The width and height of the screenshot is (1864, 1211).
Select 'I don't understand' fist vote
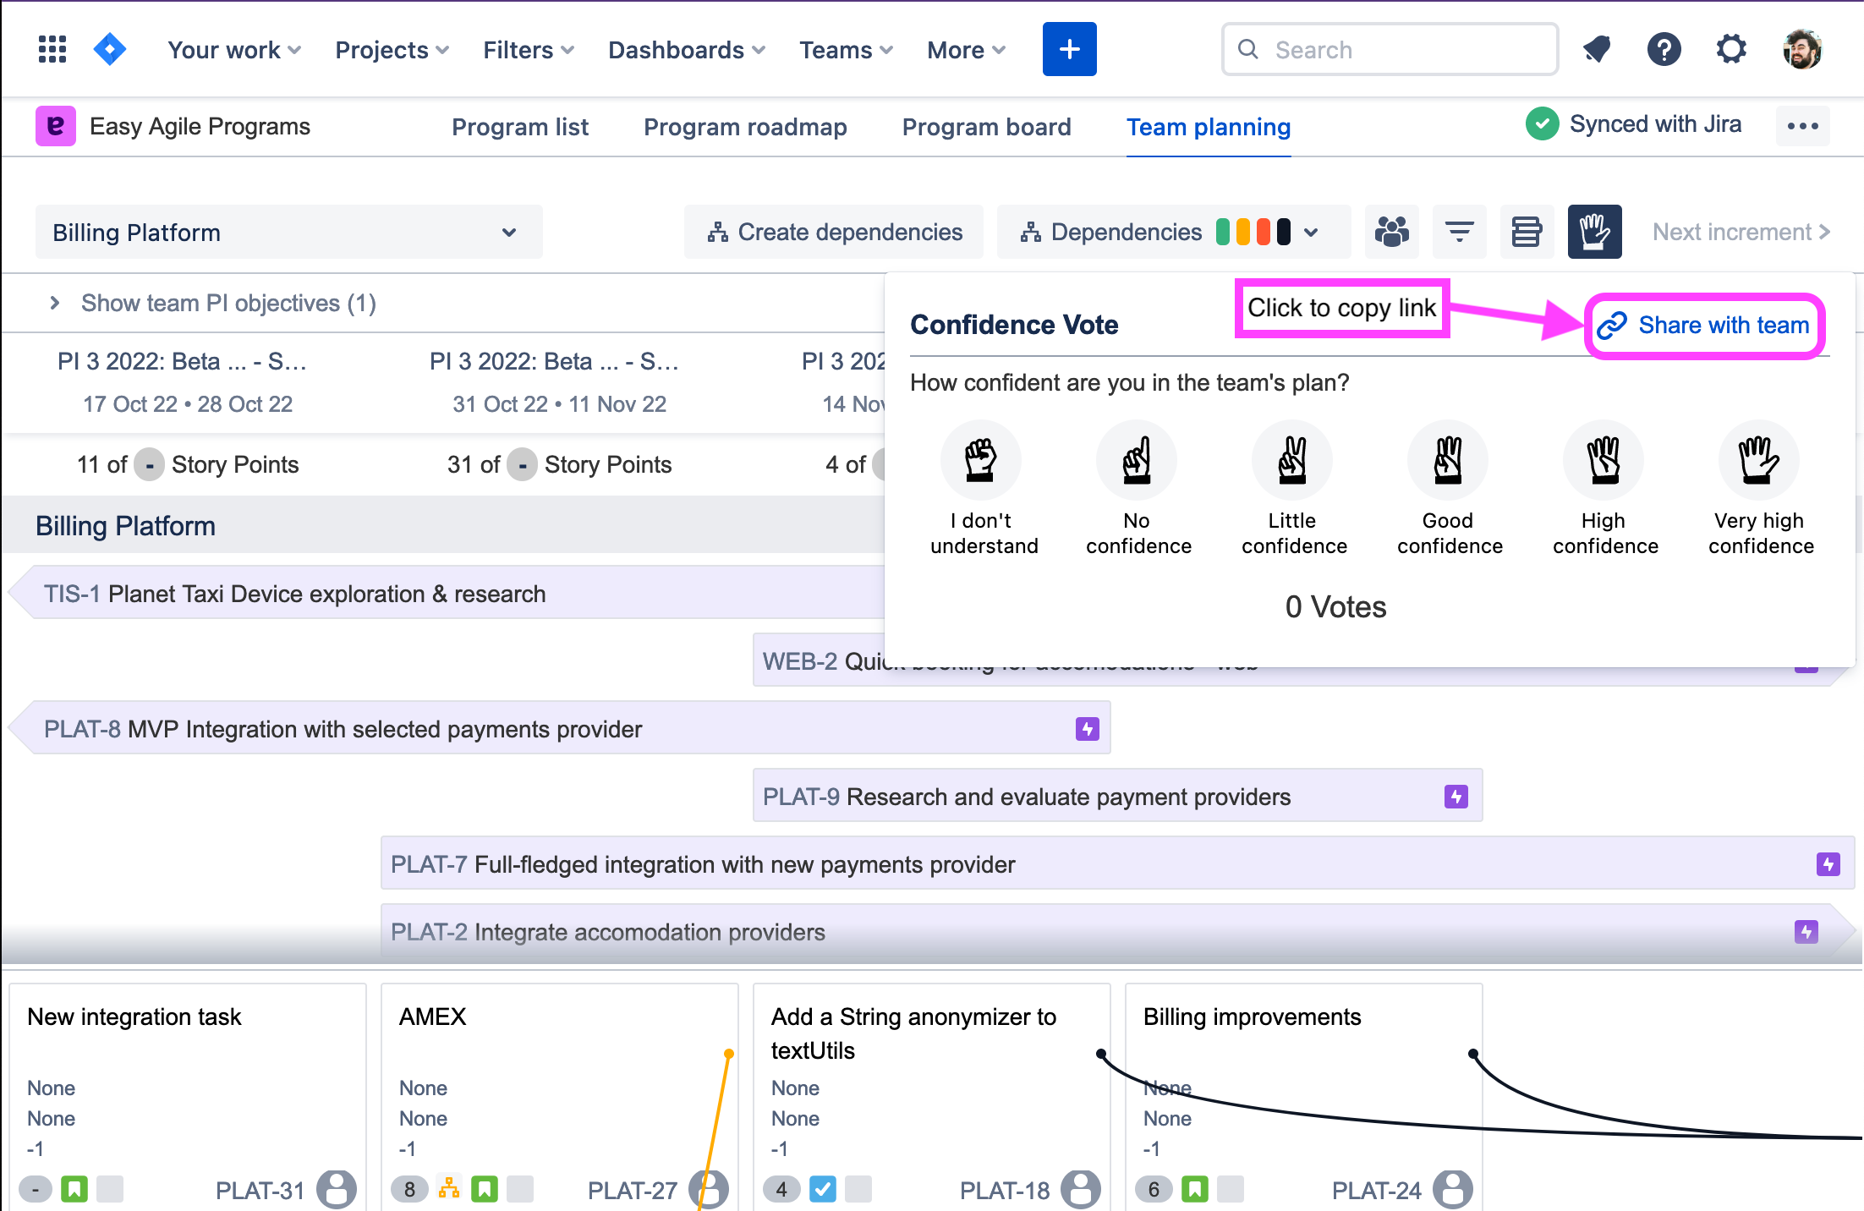pos(981,461)
